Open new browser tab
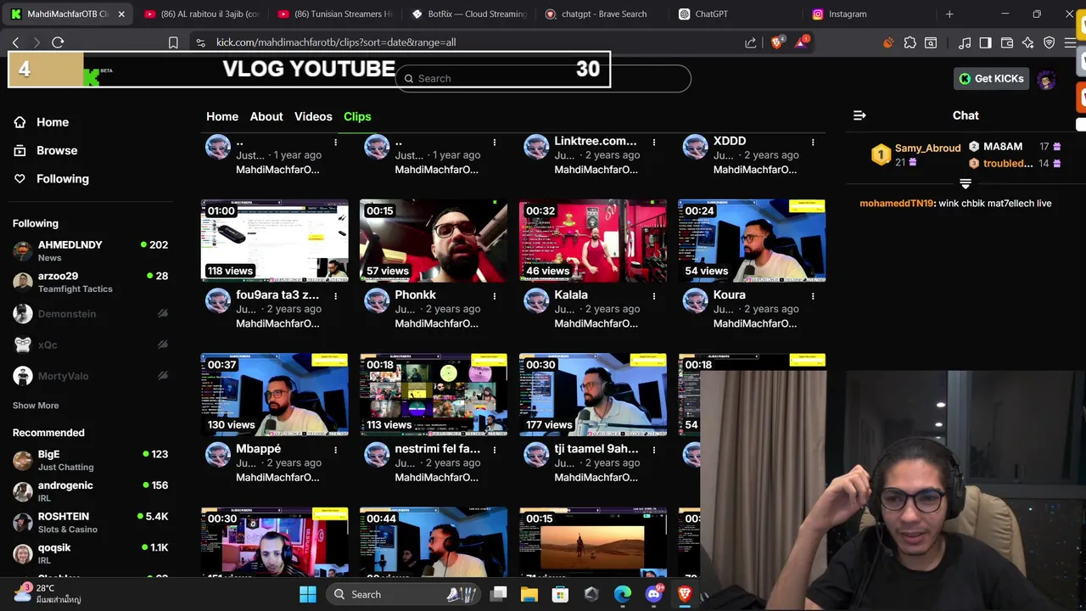The image size is (1086, 611). pos(949,14)
